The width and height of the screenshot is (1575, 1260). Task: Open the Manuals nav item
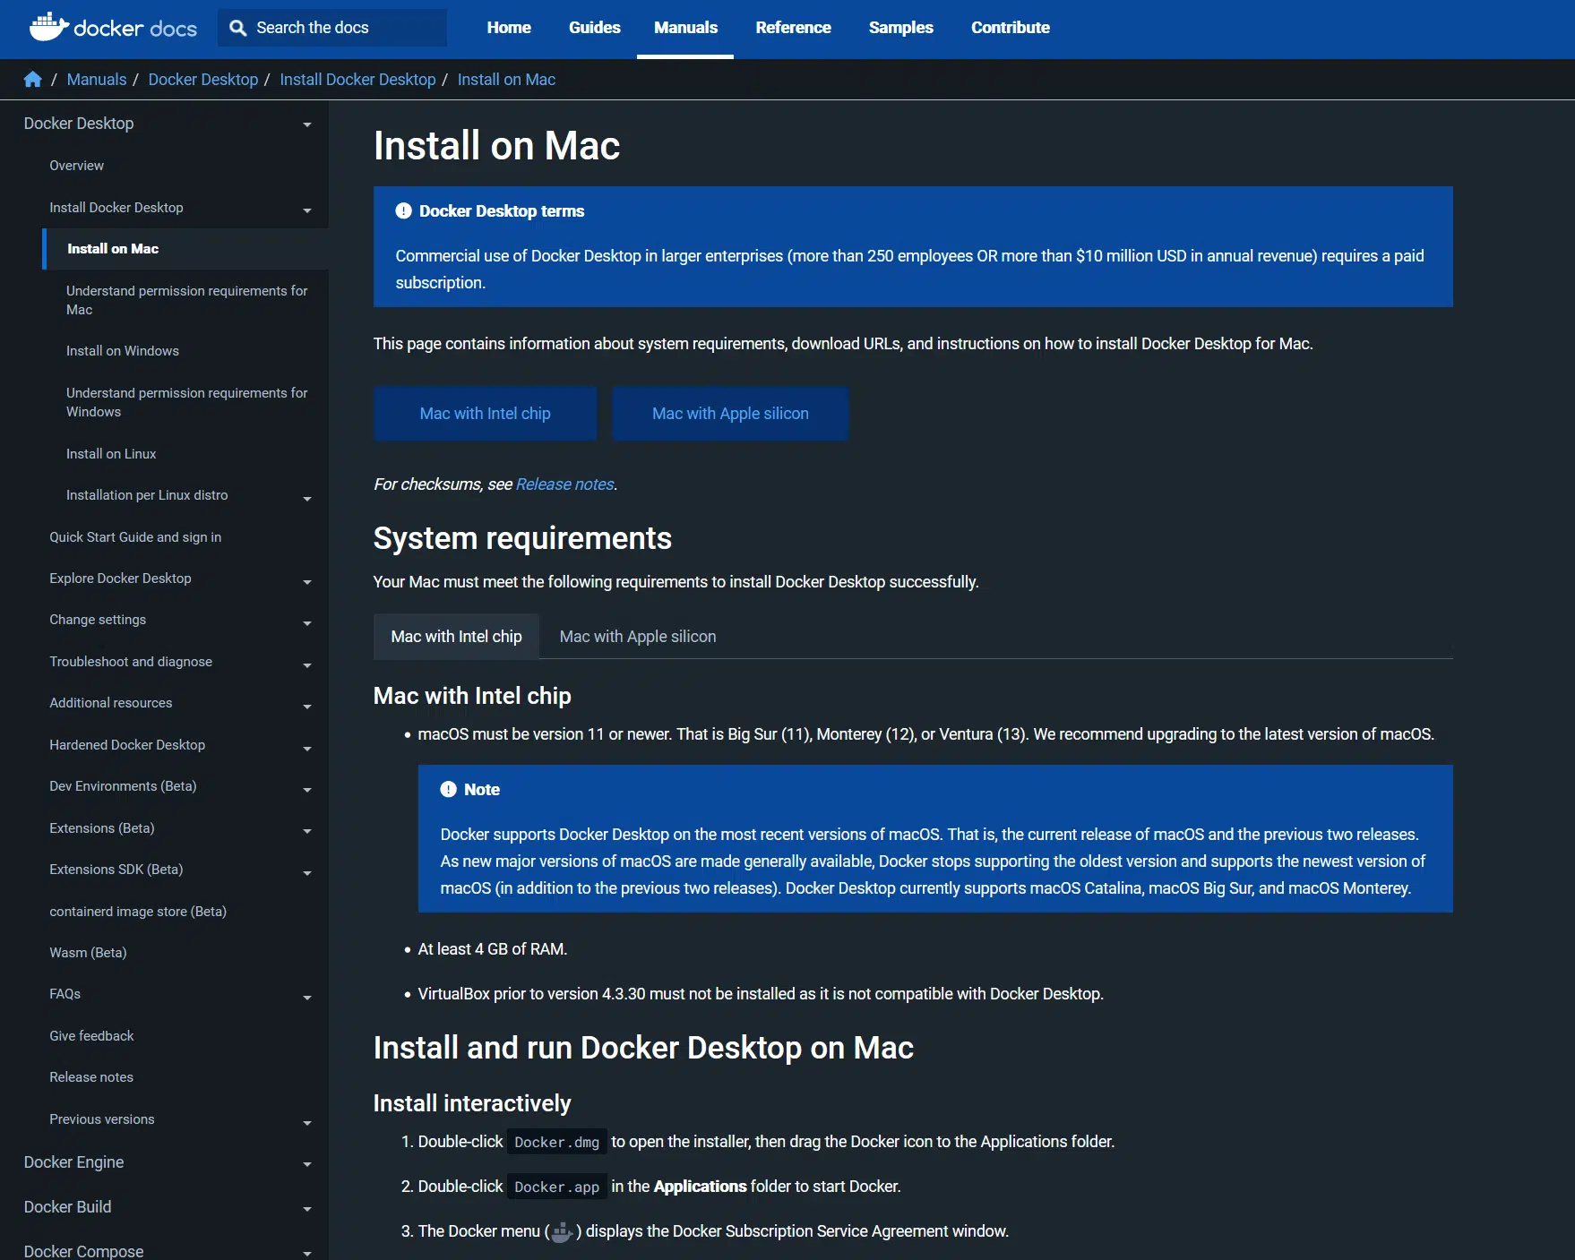click(685, 28)
